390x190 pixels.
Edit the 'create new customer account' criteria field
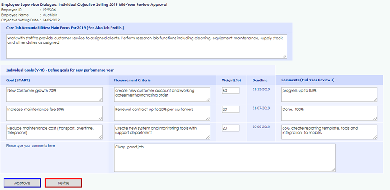click(x=162, y=94)
